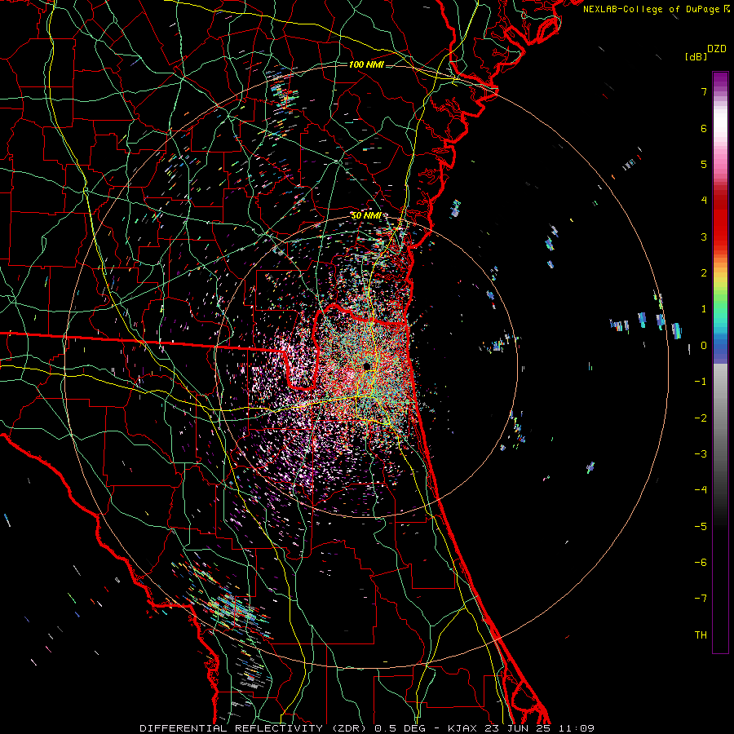Click the 100 NMI range ring label

[366, 64]
